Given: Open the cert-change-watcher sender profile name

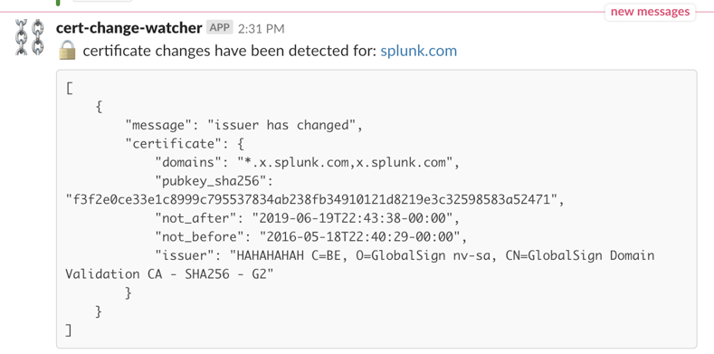Looking at the screenshot, I should coord(129,28).
